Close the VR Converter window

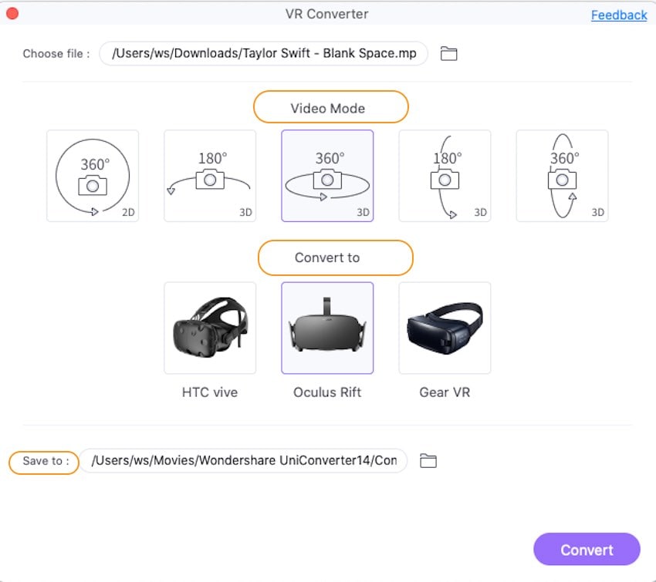click(x=12, y=14)
